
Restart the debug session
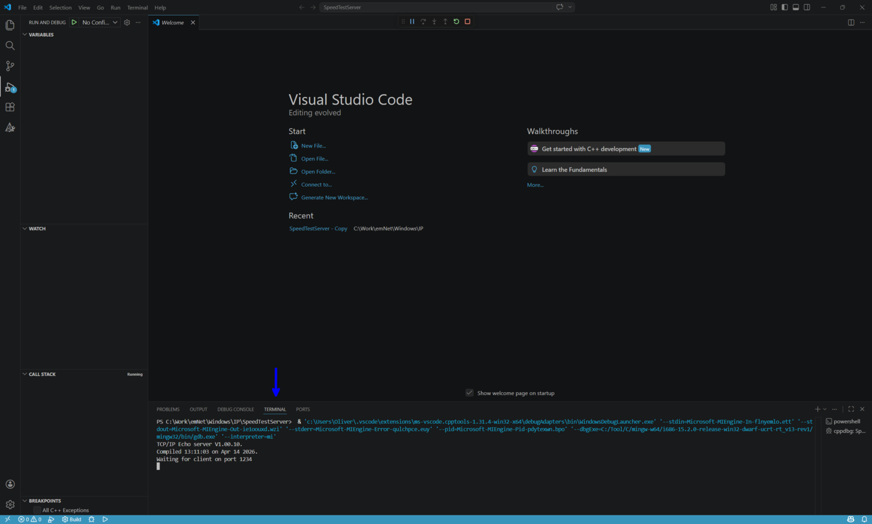(x=456, y=21)
